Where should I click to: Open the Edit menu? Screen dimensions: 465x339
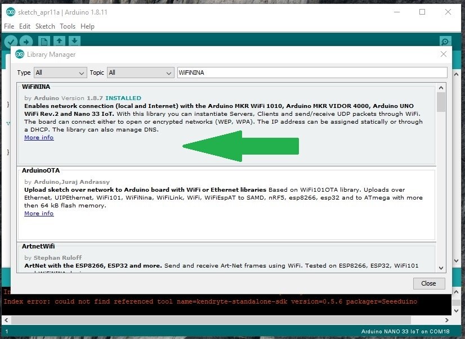[25, 26]
